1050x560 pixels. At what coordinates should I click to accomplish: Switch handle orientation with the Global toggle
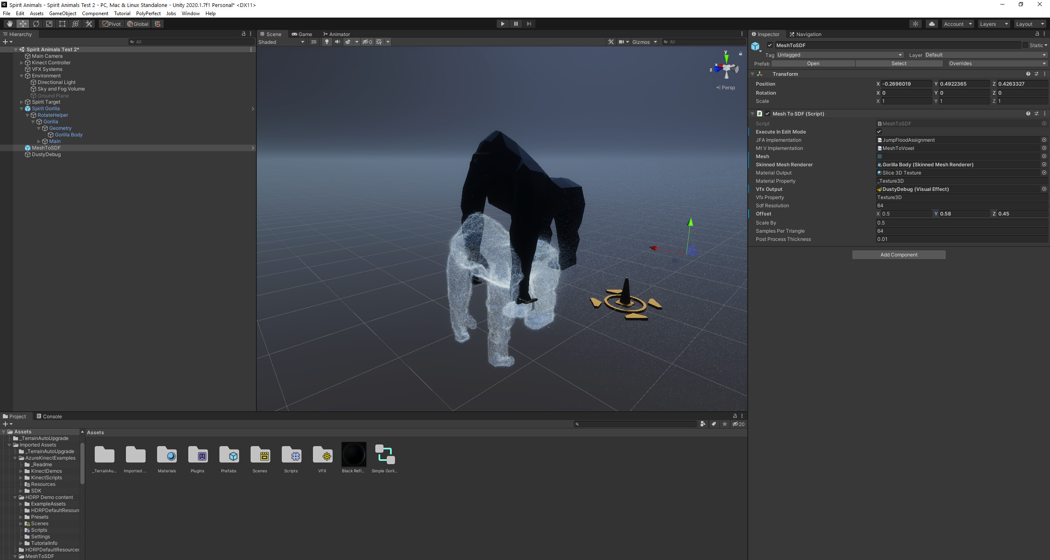pyautogui.click(x=138, y=24)
